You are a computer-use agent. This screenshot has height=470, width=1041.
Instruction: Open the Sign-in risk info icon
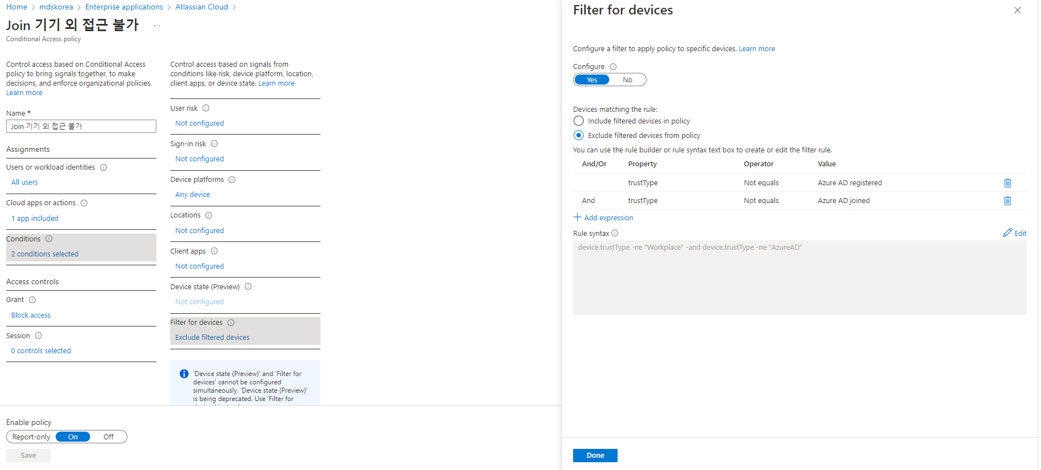[x=214, y=144]
